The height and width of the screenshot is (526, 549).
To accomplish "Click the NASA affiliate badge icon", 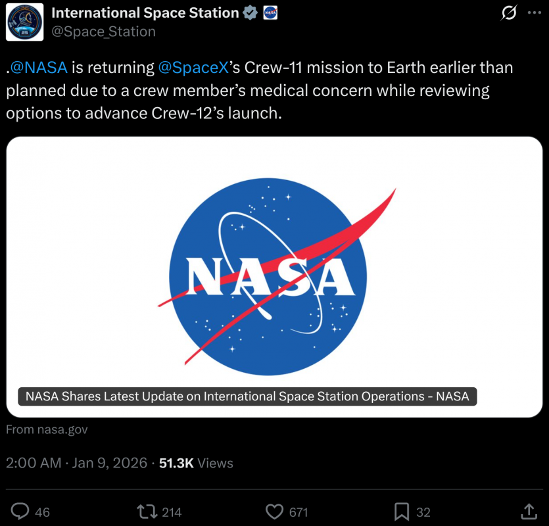I will [271, 12].
